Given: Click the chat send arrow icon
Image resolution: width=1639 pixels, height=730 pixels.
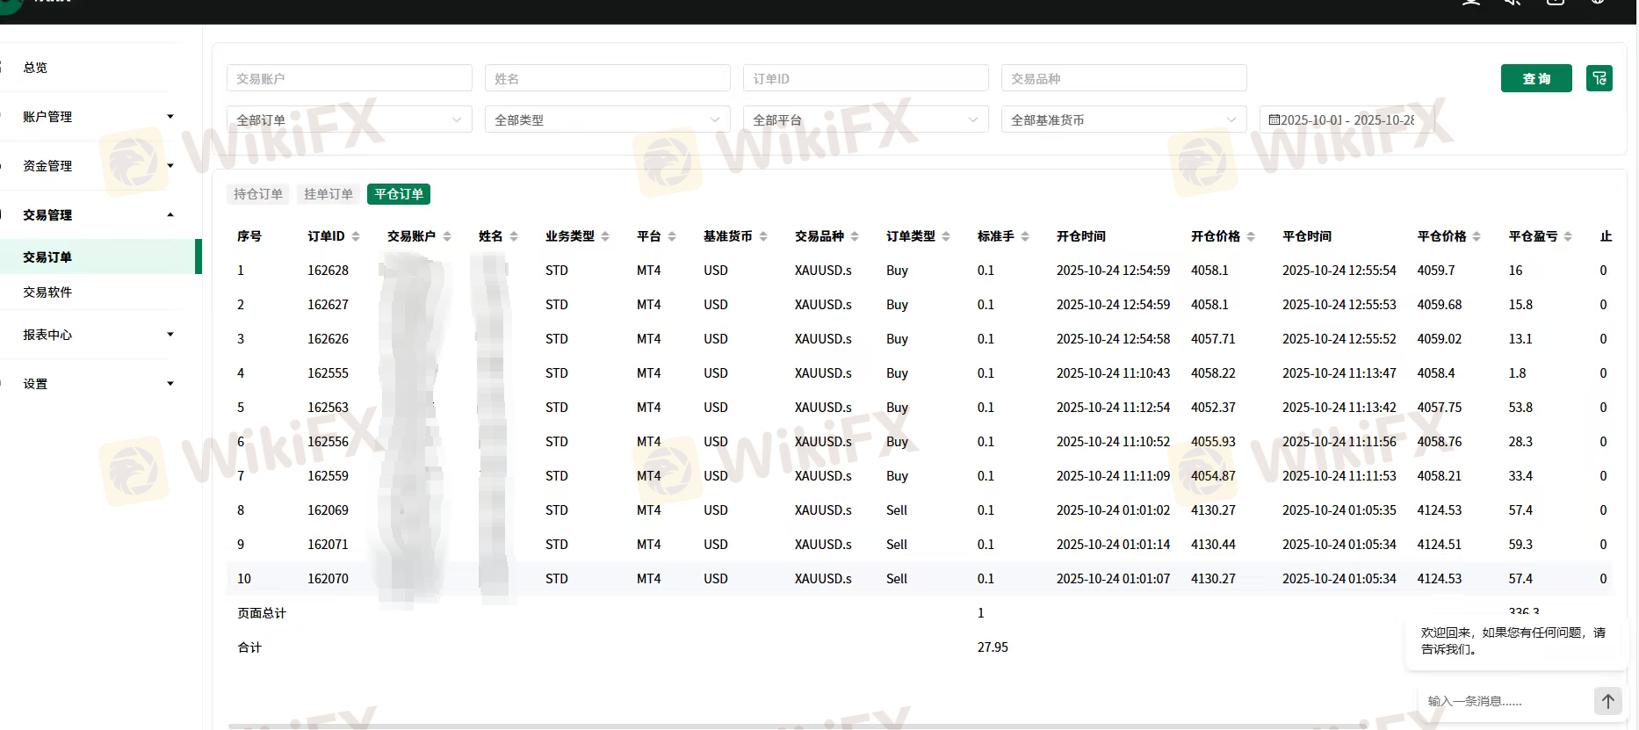Looking at the screenshot, I should click(x=1607, y=701).
